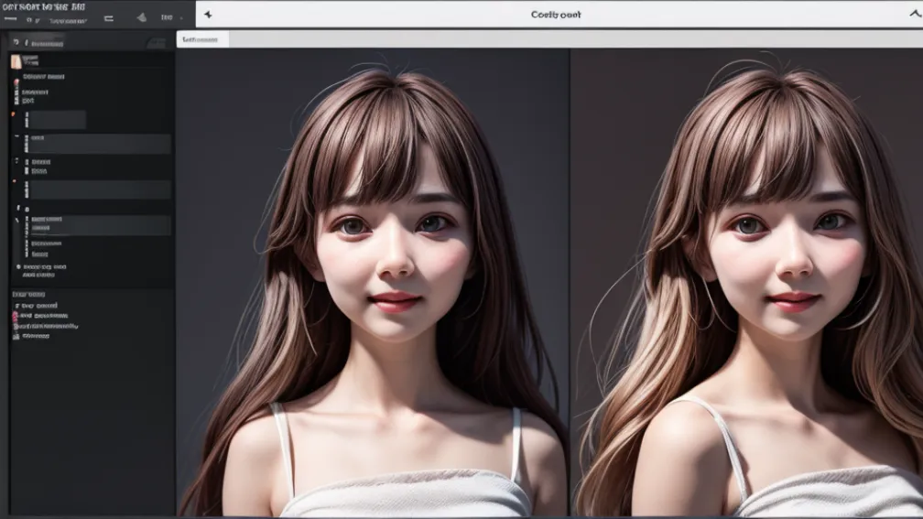The height and width of the screenshot is (519, 923).
Task: Click the cone-shaped icon in the top toolbar
Action: tap(142, 17)
